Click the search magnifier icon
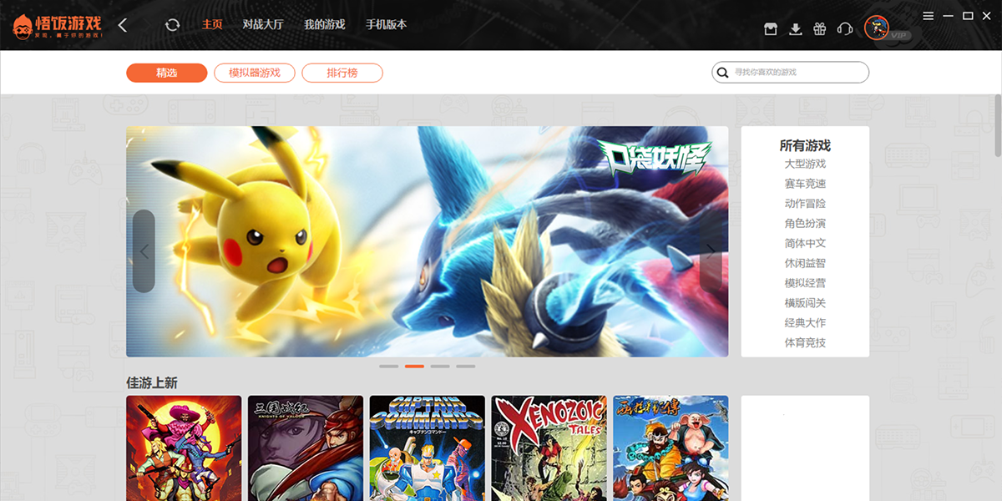This screenshot has height=501, width=1002. 722,73
